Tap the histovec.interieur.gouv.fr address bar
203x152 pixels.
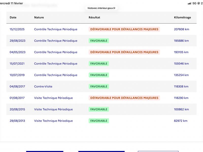(101, 8)
